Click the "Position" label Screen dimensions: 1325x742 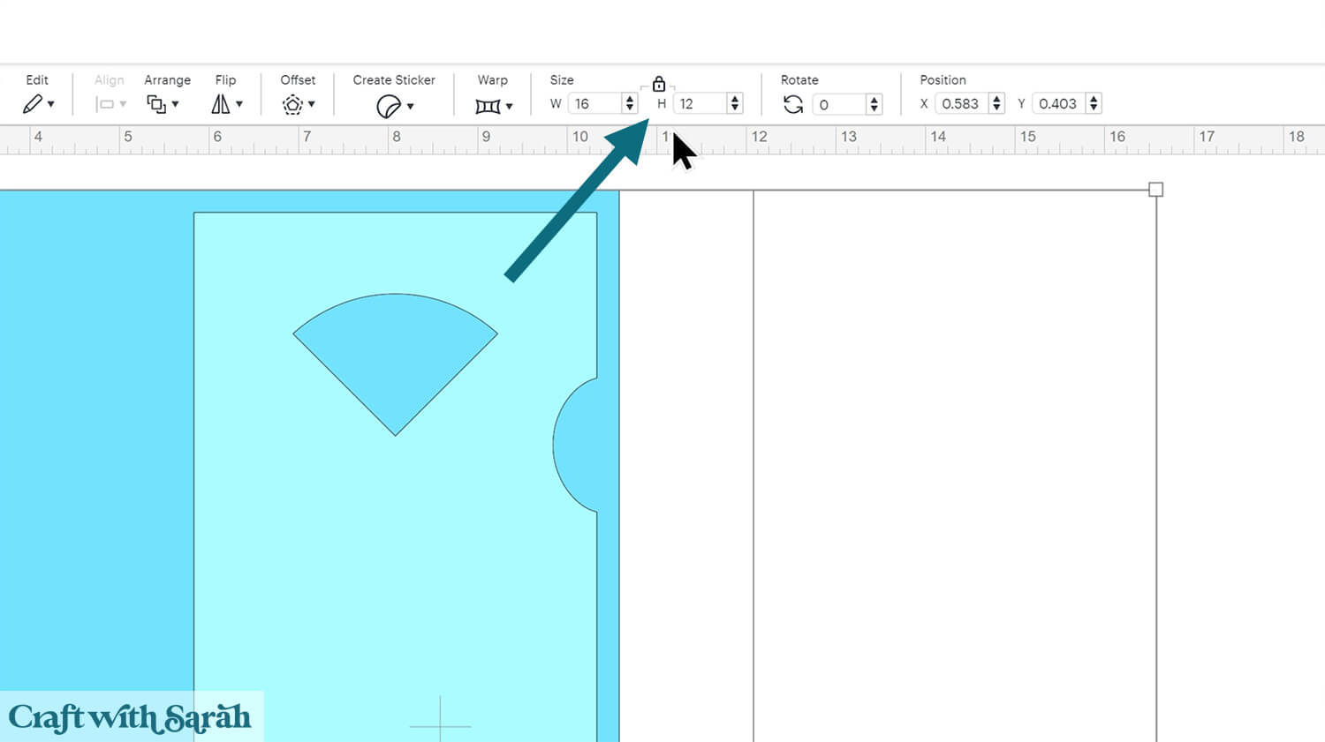tap(943, 79)
